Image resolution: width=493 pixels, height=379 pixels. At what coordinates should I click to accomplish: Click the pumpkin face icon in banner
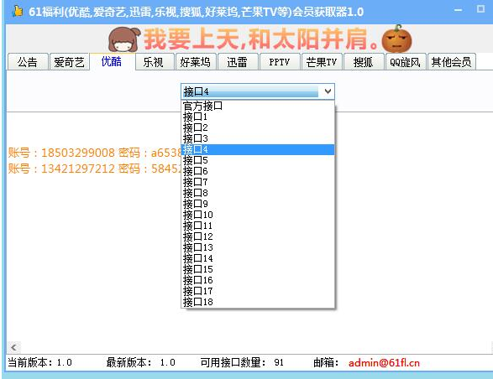[x=396, y=39]
